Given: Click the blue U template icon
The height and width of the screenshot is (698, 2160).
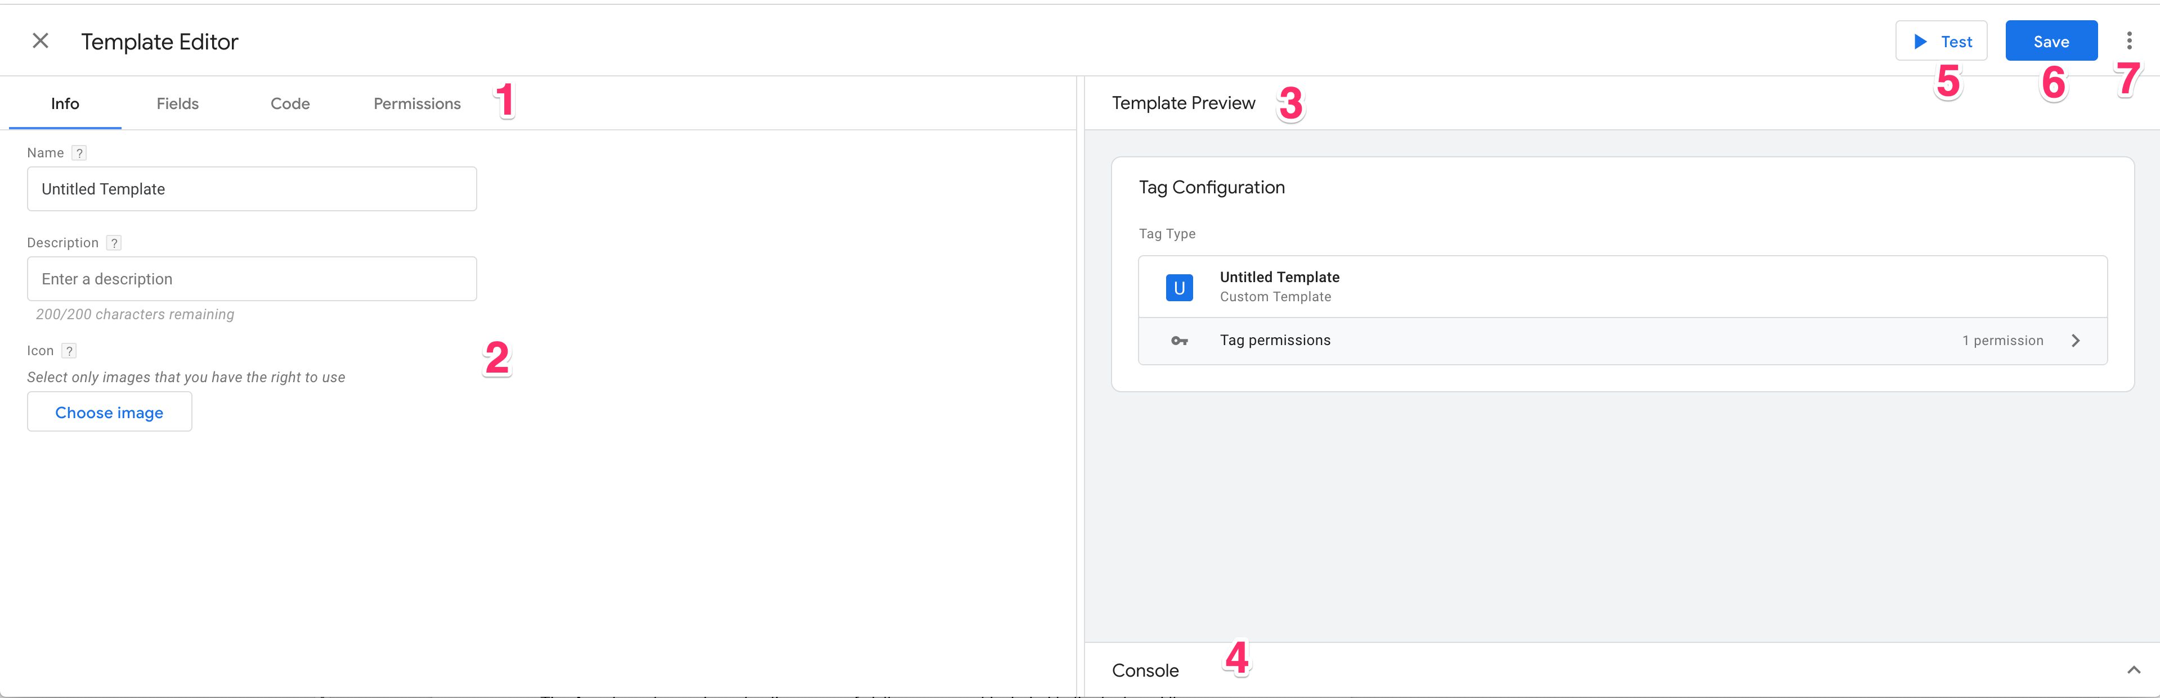Looking at the screenshot, I should pyautogui.click(x=1179, y=287).
